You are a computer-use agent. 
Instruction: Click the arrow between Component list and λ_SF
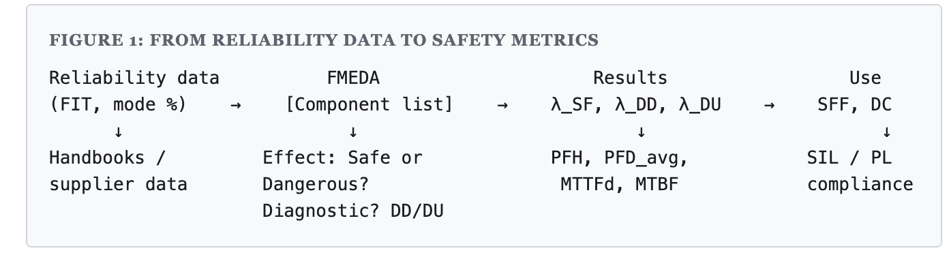(502, 106)
